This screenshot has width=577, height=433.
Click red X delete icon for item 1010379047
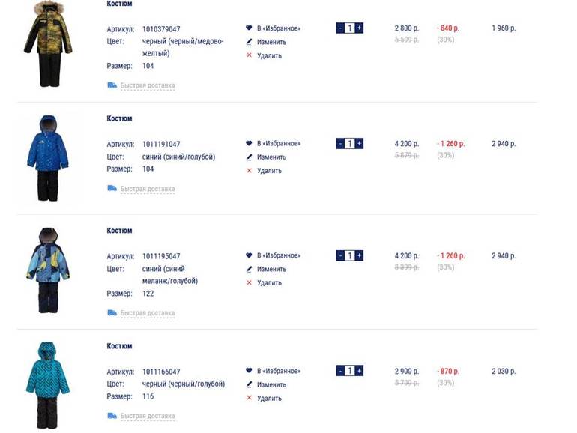[250, 55]
